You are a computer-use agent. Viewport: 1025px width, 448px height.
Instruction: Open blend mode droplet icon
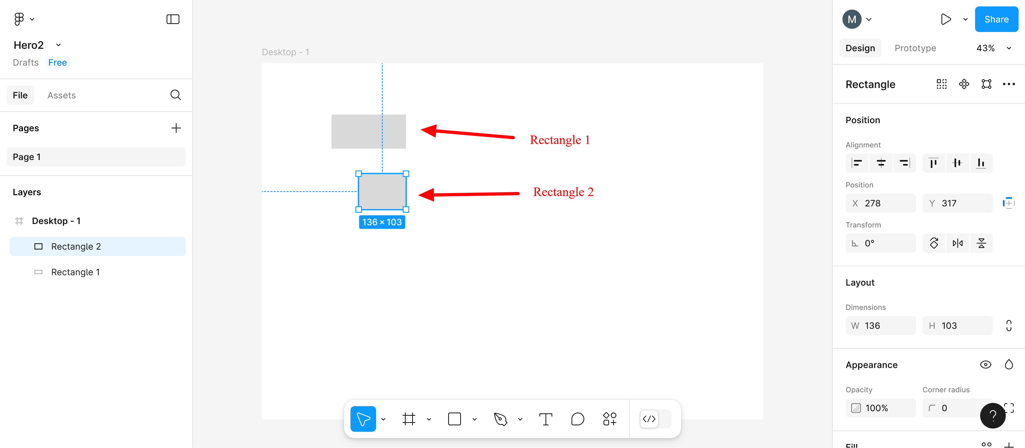pos(1008,365)
